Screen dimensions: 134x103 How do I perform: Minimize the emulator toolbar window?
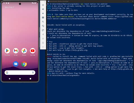pyautogui.click(x=42, y=2)
